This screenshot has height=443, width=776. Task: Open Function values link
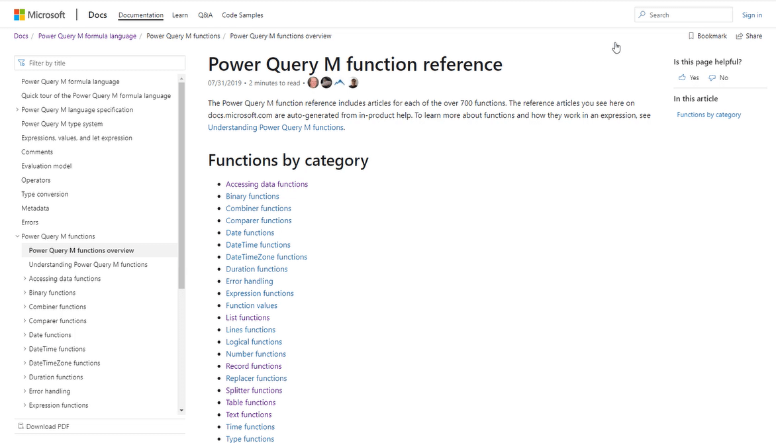click(x=252, y=305)
